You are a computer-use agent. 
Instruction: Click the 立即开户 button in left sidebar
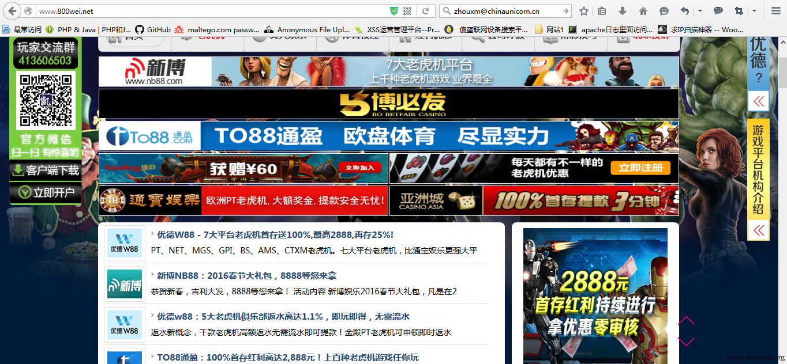click(46, 193)
